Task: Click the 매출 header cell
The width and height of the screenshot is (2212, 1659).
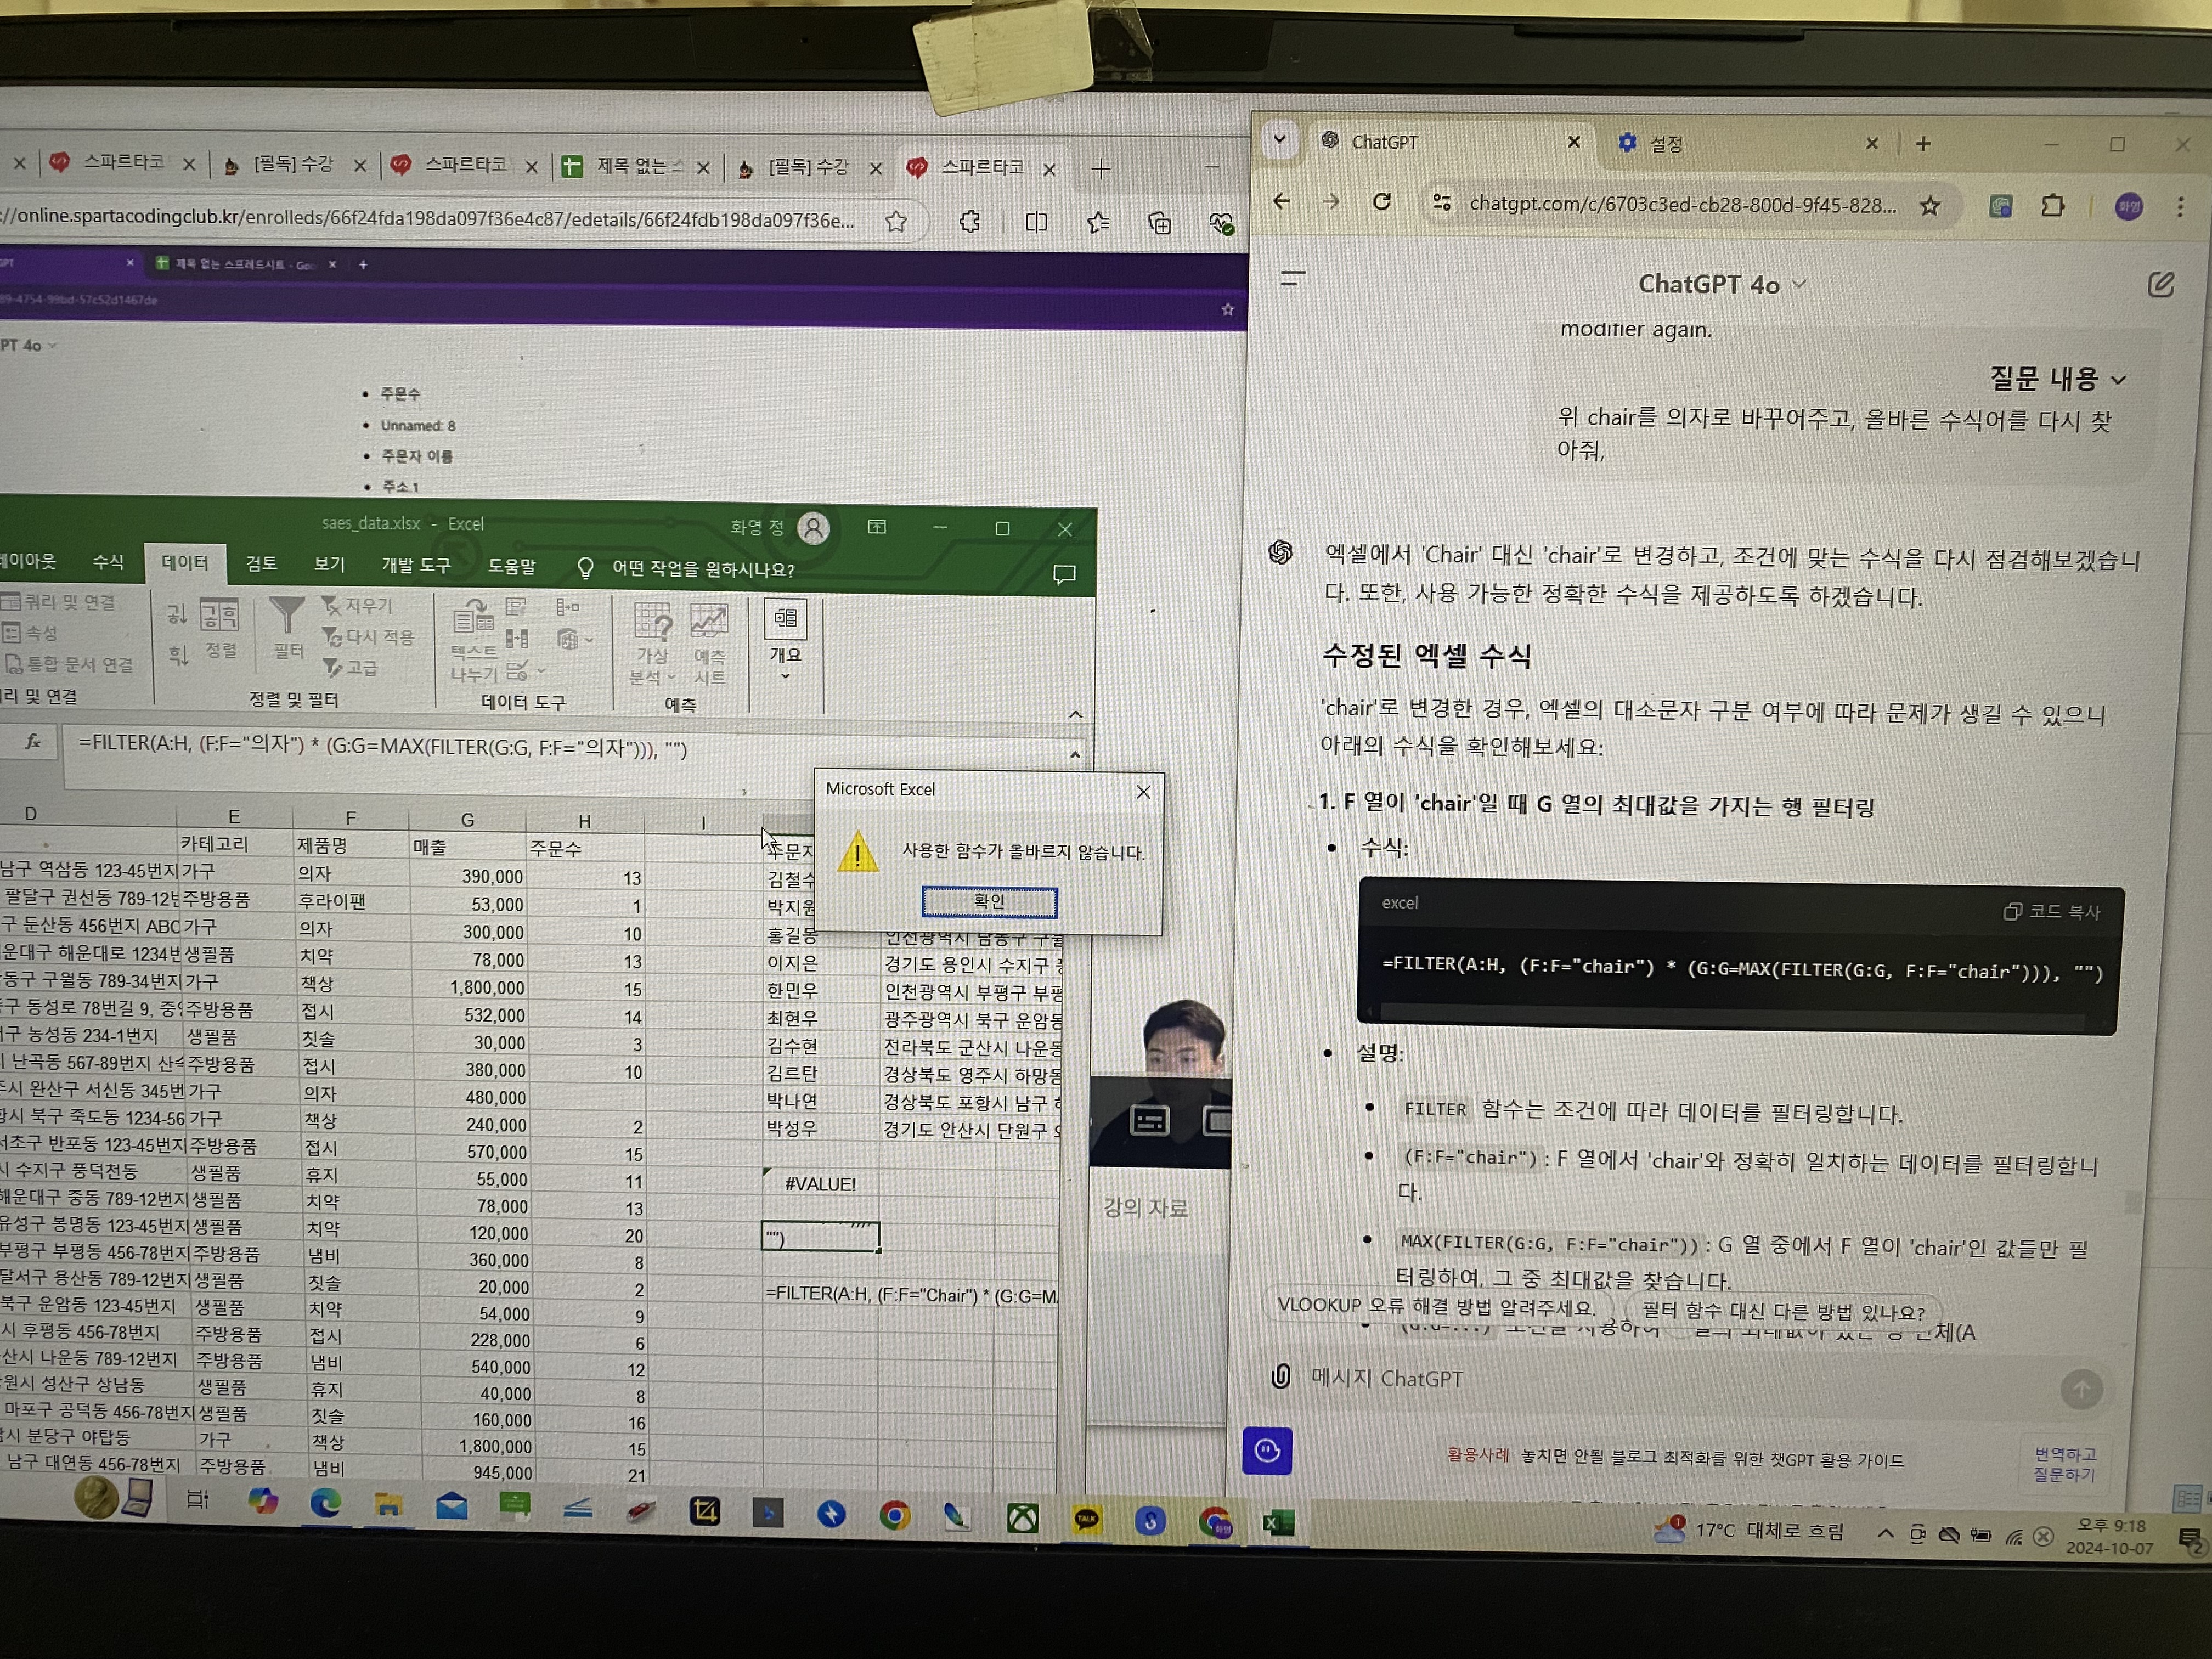Action: (467, 847)
